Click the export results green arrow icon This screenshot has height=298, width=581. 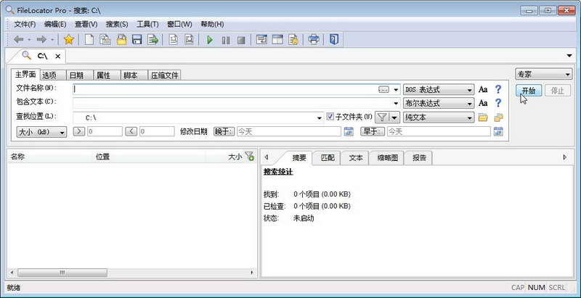click(x=153, y=40)
